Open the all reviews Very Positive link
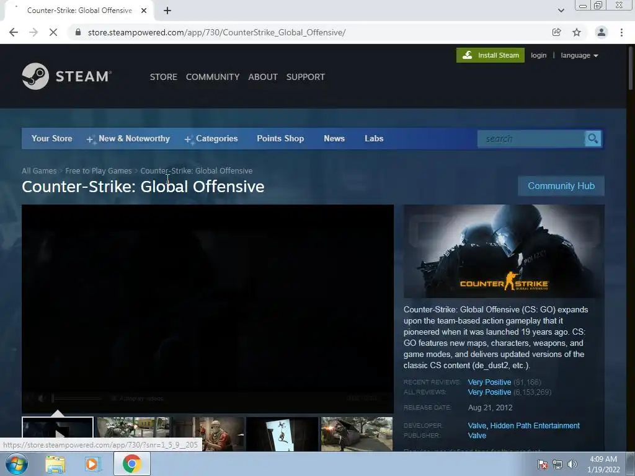The width and height of the screenshot is (635, 476). pos(489,392)
